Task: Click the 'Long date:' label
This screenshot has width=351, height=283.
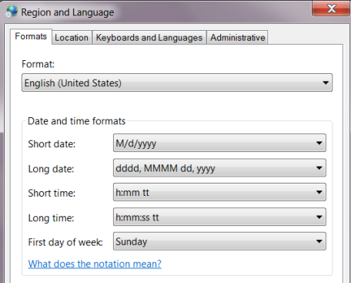Action: click(51, 169)
